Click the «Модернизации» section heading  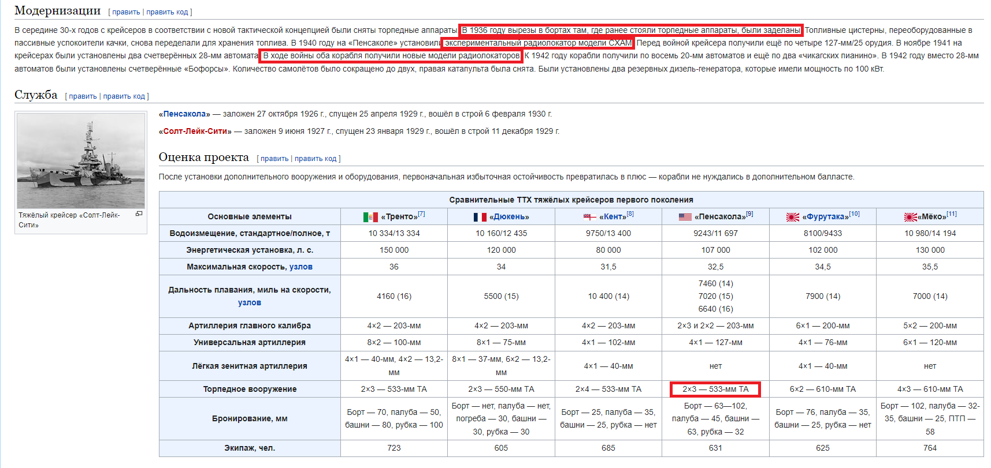click(x=58, y=10)
